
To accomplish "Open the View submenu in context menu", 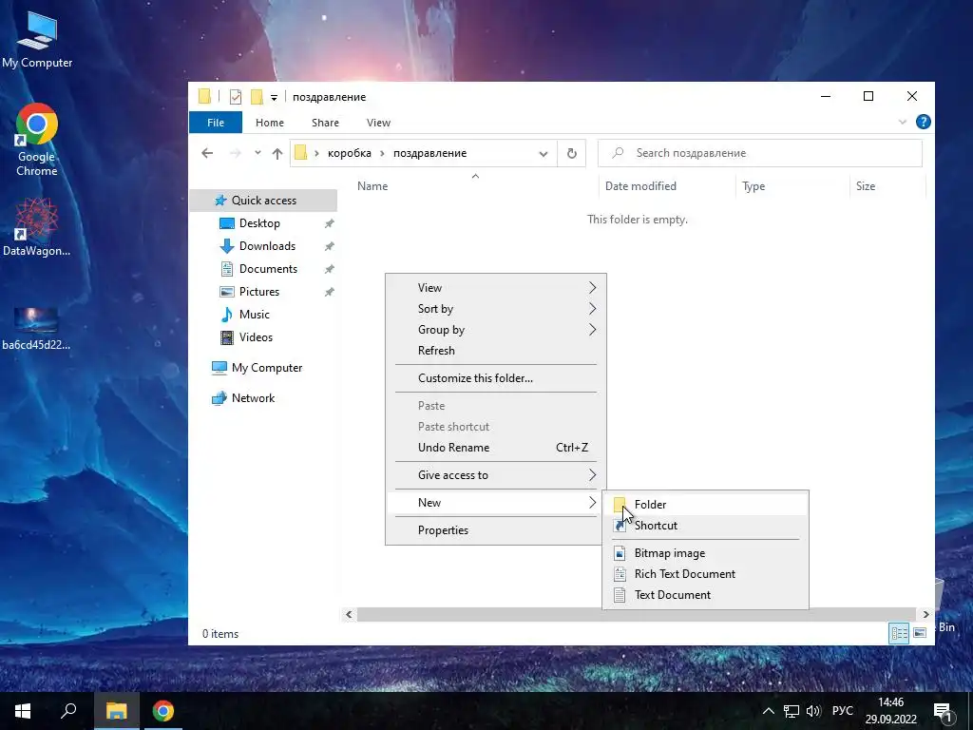I will pos(495,288).
